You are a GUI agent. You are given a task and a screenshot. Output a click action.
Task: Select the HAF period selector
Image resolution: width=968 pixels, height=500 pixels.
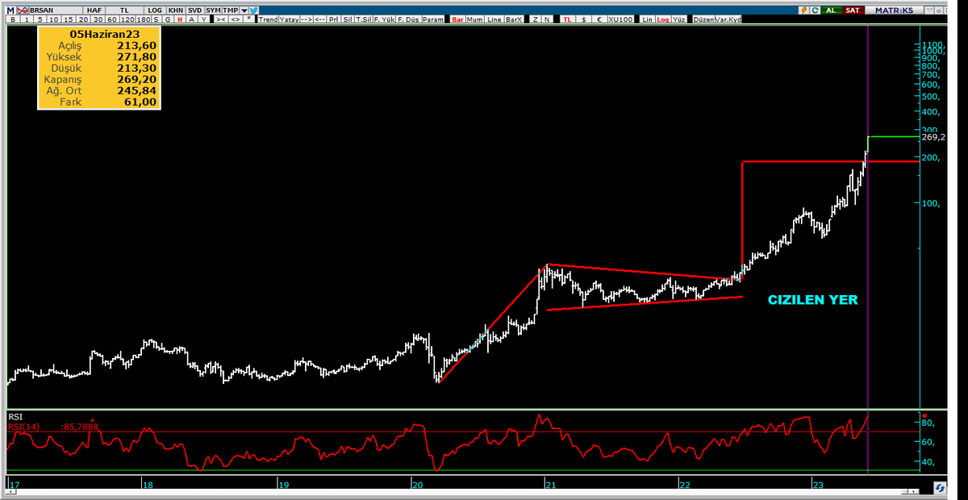[x=94, y=10]
